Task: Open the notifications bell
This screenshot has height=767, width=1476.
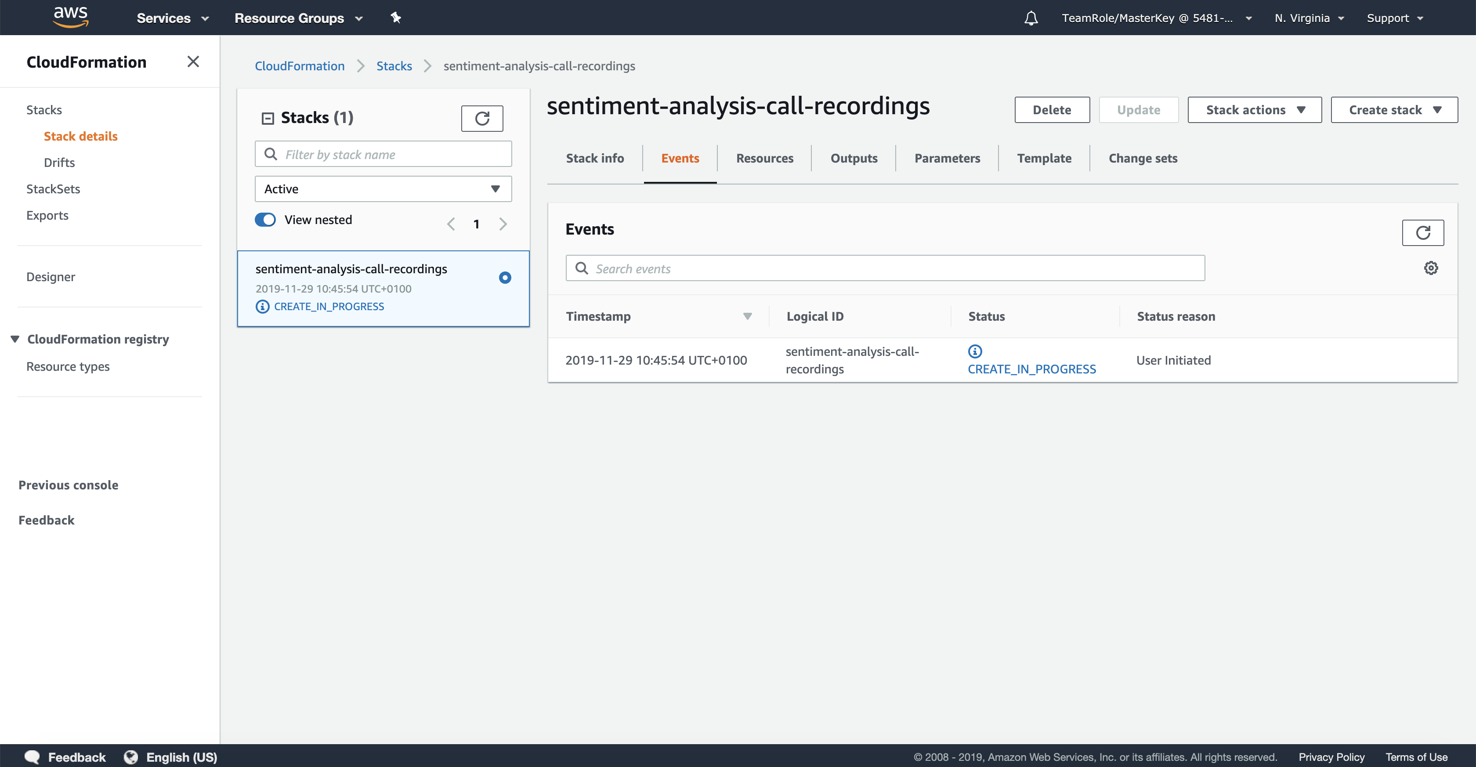Action: click(x=1031, y=18)
